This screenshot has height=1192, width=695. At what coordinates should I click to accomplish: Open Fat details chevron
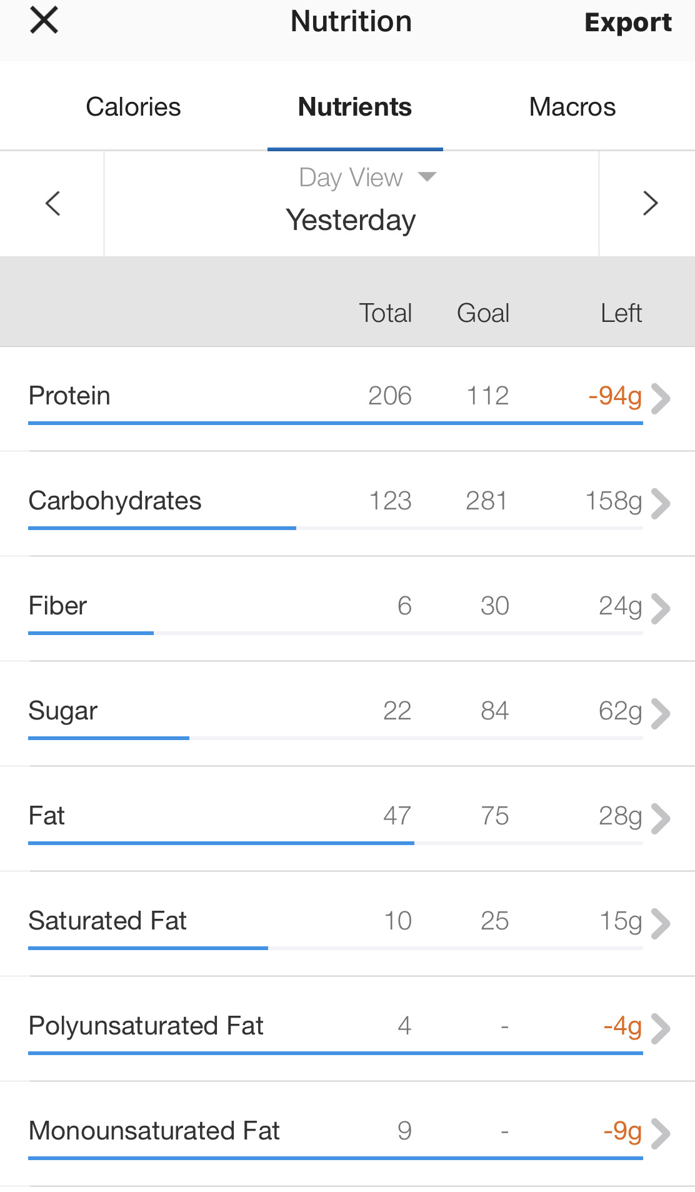tap(660, 818)
